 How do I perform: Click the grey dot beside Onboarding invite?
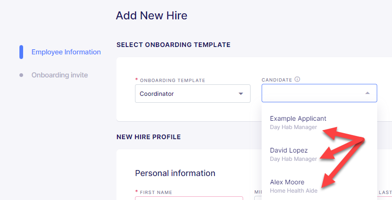pos(21,75)
